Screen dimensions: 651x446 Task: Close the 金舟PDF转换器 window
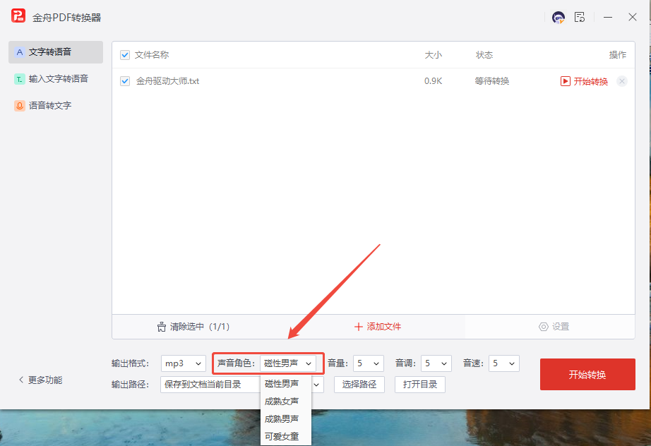coord(633,17)
